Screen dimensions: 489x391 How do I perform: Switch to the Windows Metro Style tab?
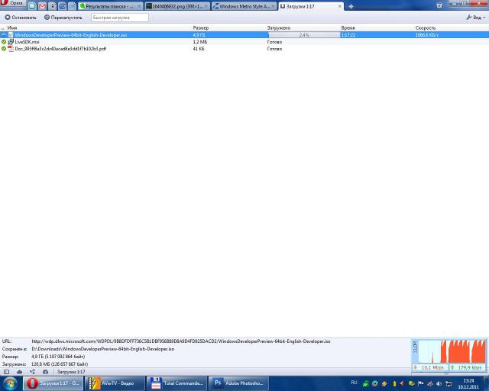tap(244, 6)
